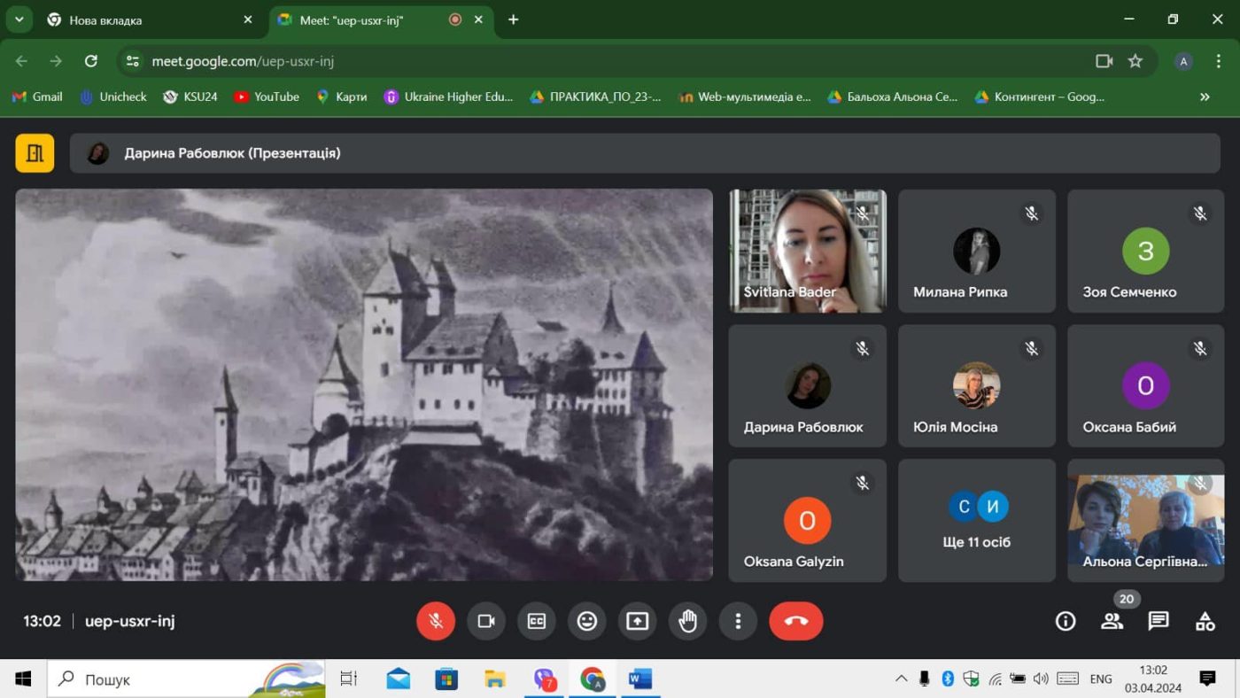1240x698 pixels.
Task: Open Word from the taskbar
Action: 639,679
